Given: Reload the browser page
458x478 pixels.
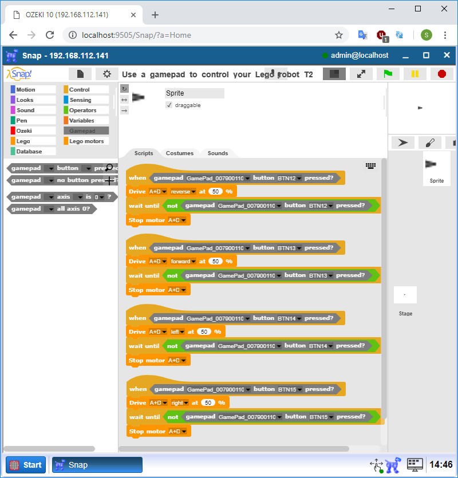Looking at the screenshot, I should click(50, 35).
